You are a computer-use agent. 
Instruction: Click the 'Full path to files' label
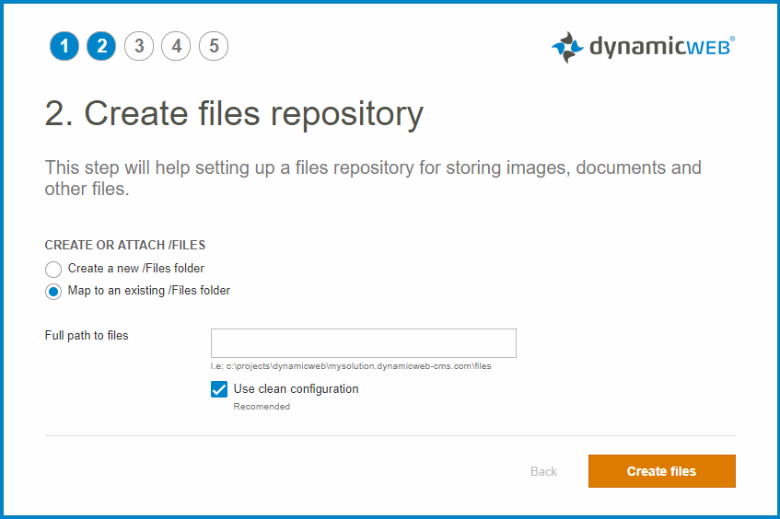click(x=87, y=336)
